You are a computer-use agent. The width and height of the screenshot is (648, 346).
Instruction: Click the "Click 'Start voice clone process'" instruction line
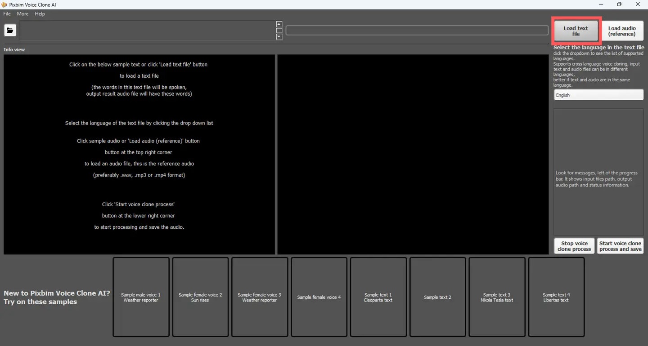138,204
